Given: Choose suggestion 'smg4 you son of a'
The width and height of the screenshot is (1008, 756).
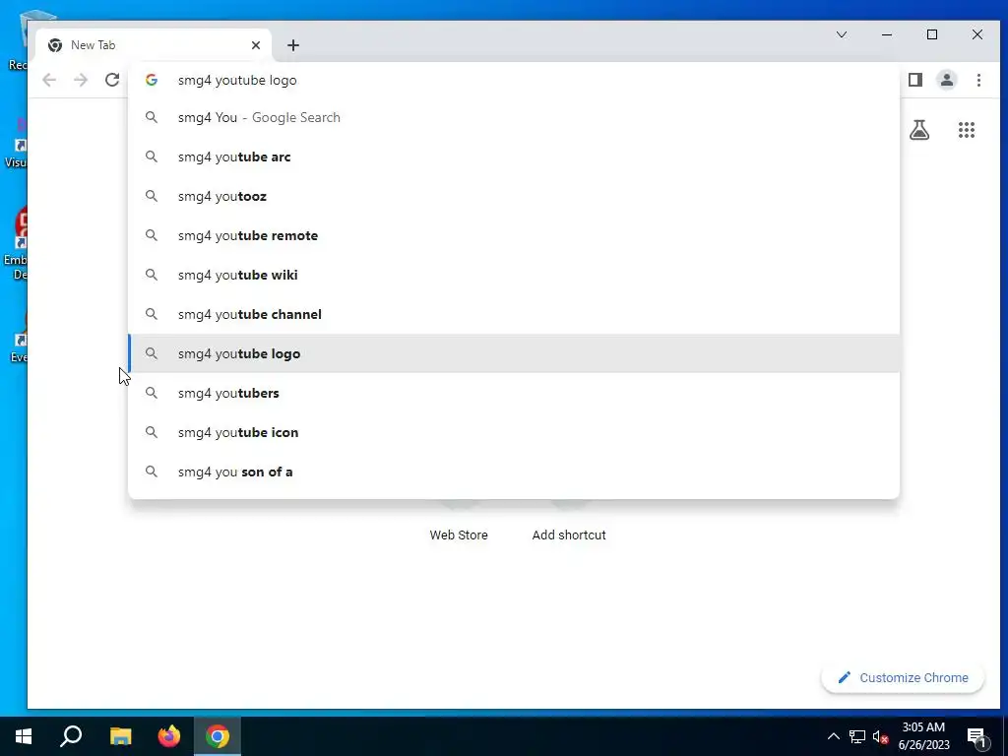Looking at the screenshot, I should [x=514, y=472].
